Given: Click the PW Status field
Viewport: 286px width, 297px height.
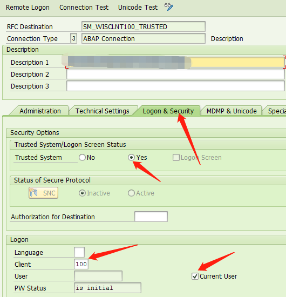Looking at the screenshot, I should click(x=108, y=288).
